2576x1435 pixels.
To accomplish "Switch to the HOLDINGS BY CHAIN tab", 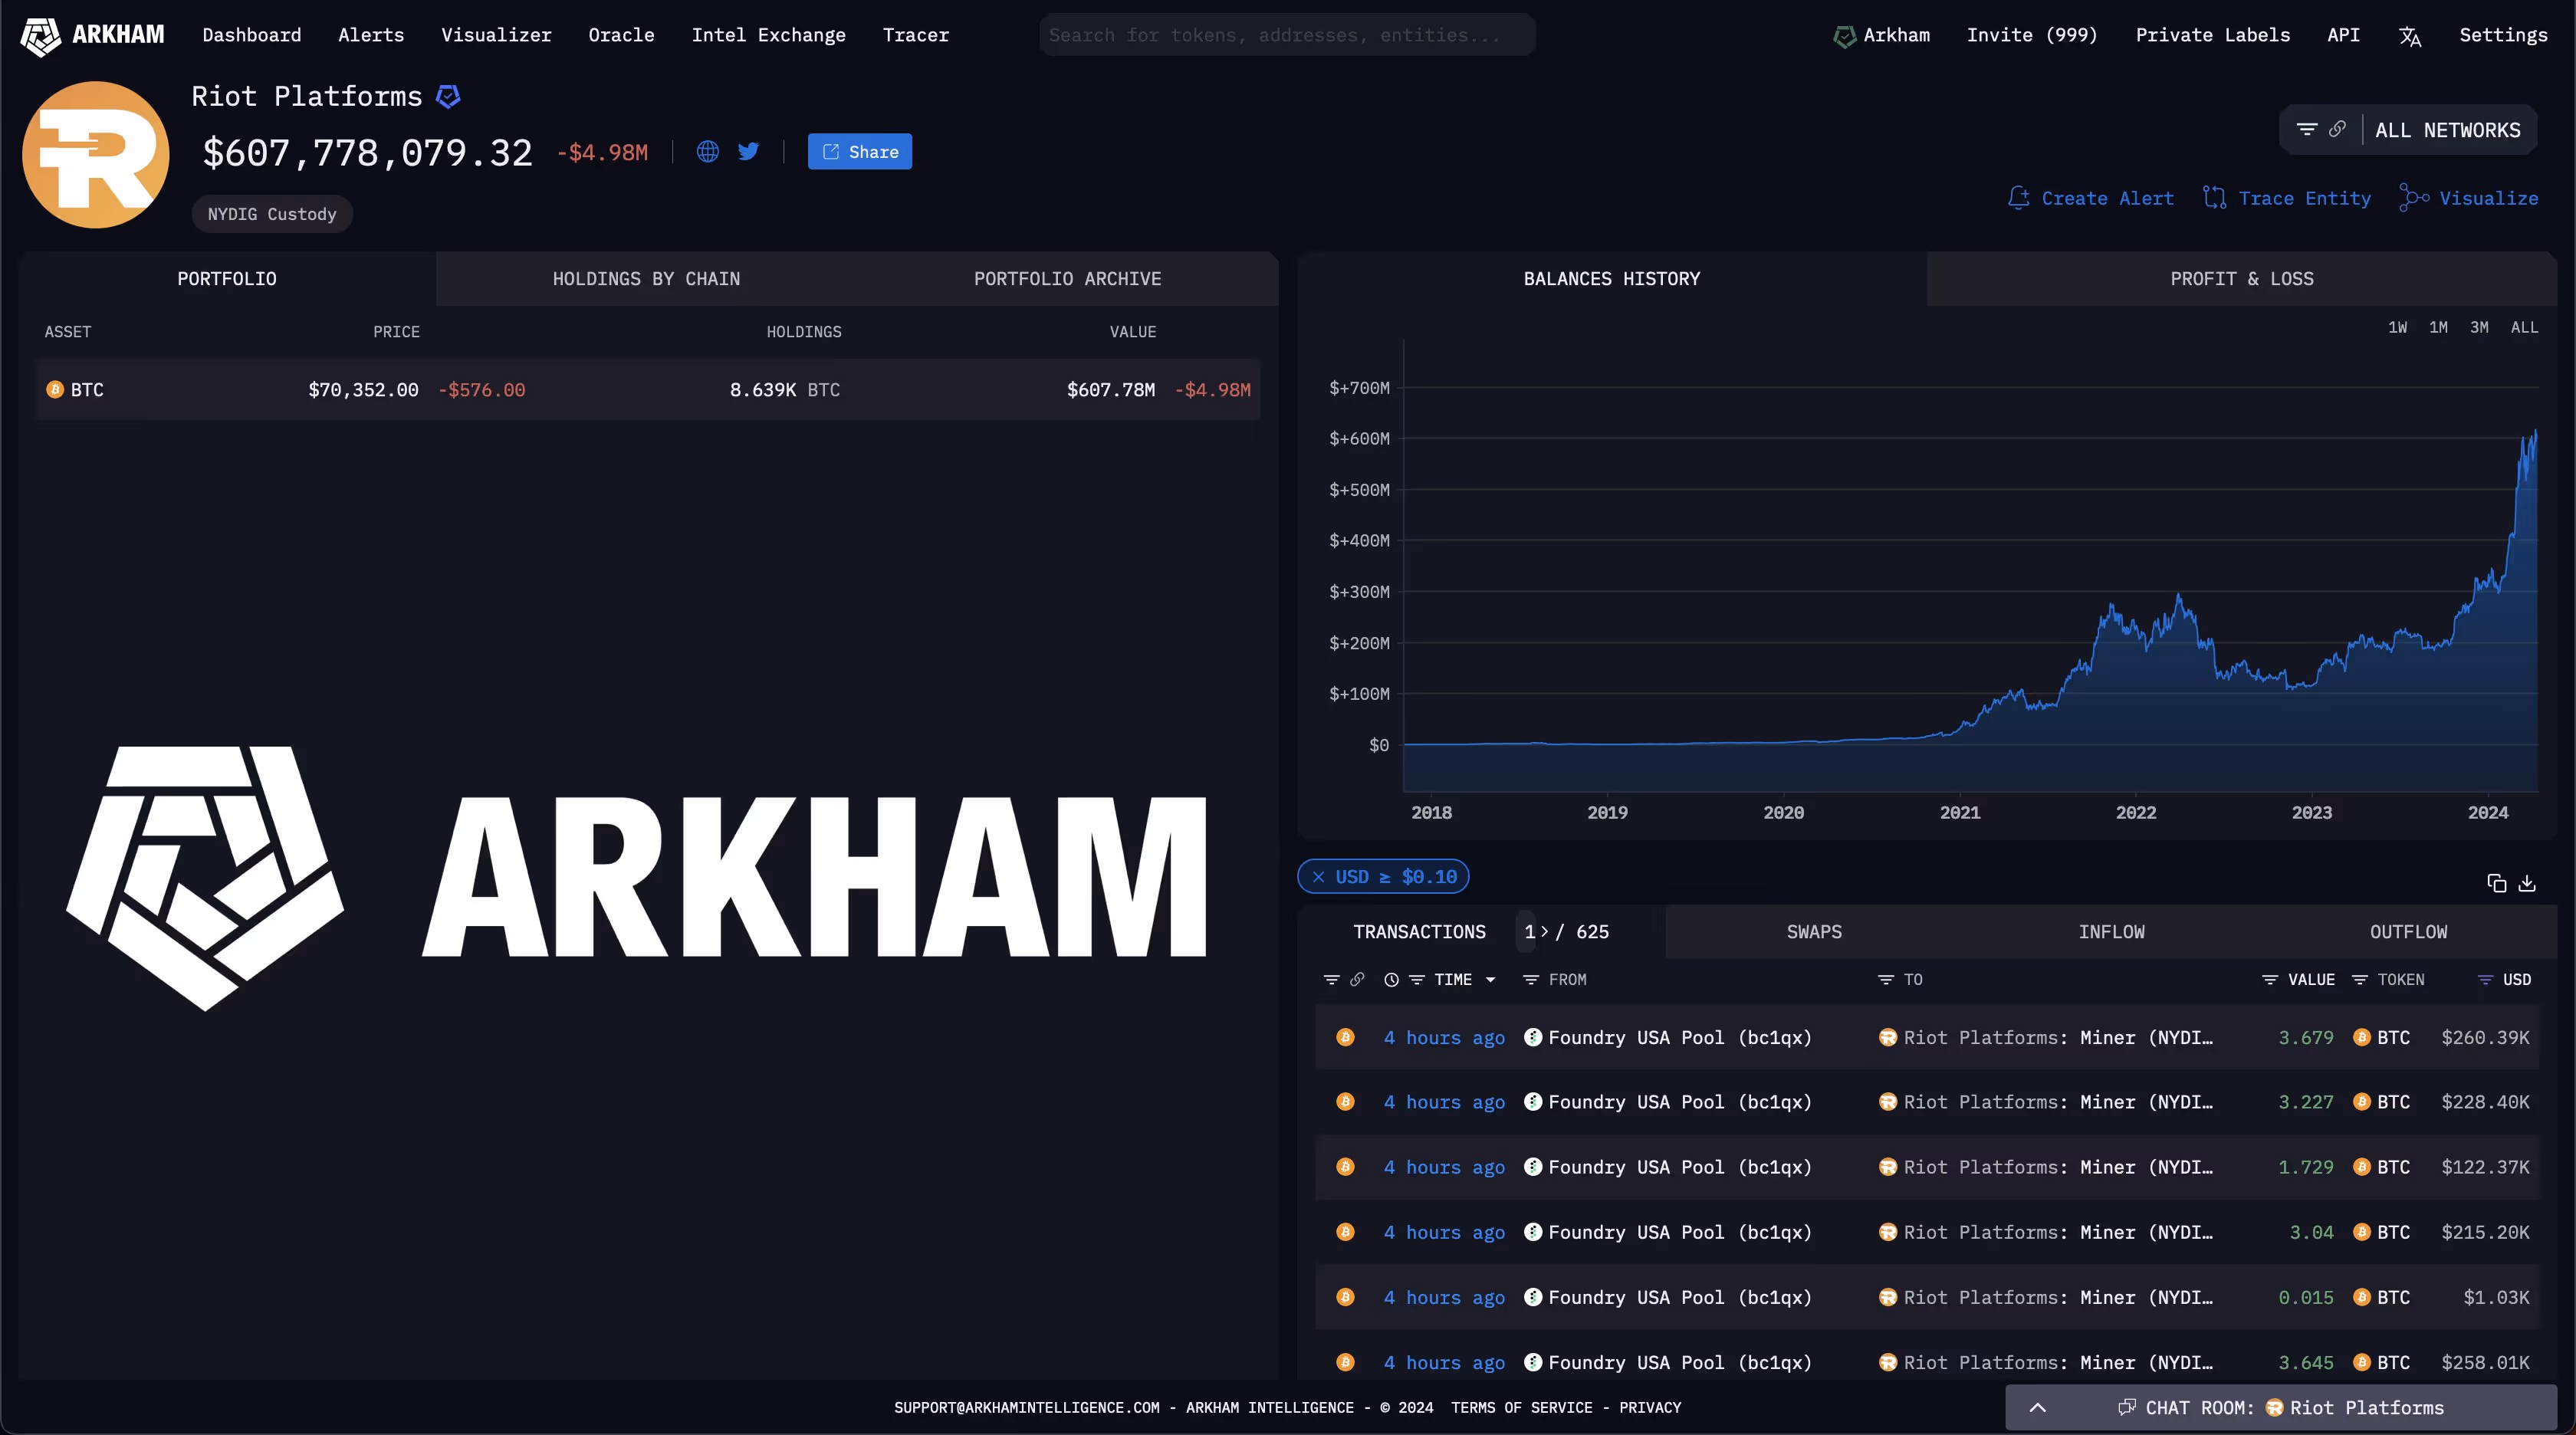I will (646, 279).
